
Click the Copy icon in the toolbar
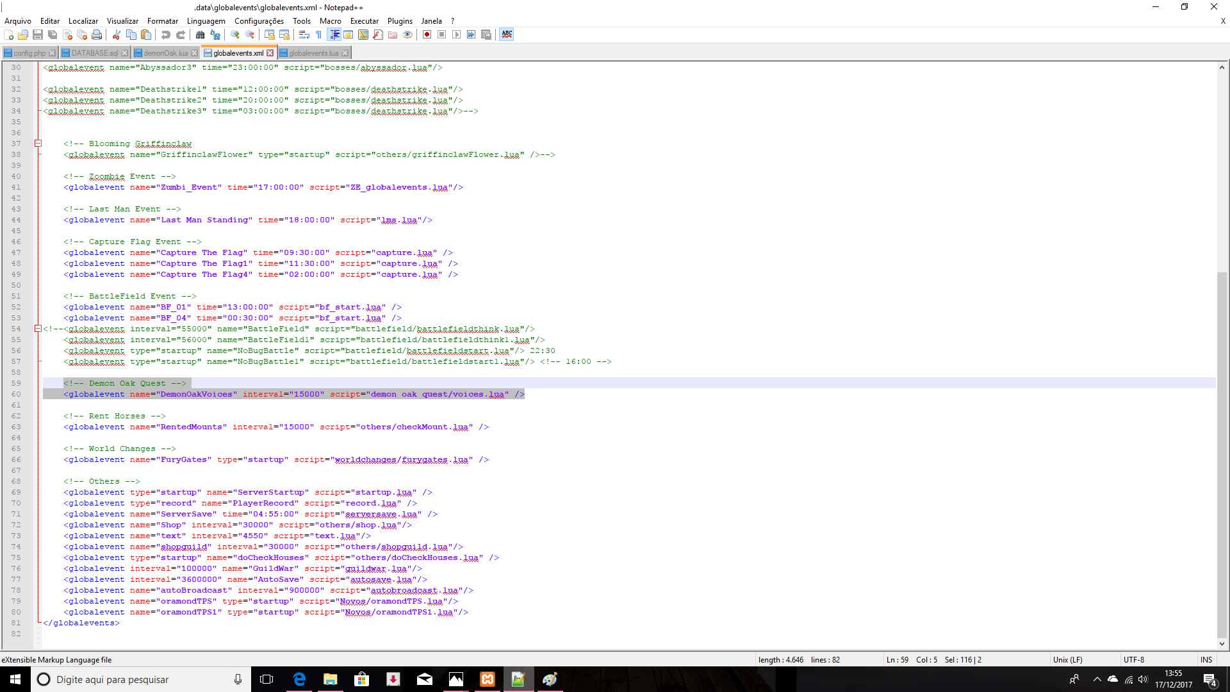click(x=131, y=35)
